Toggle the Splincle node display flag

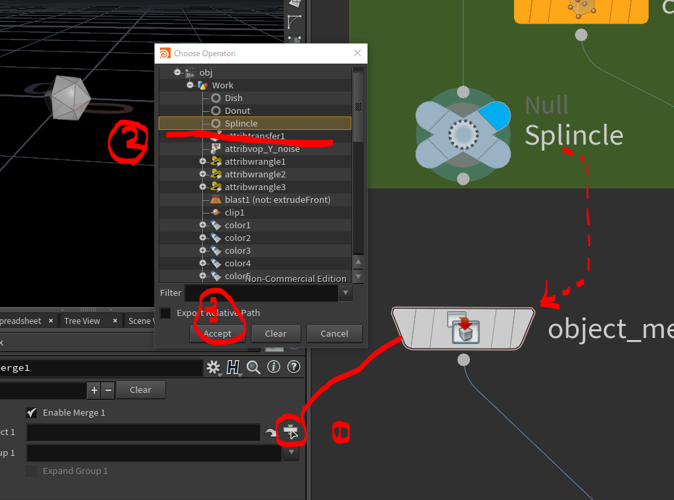(495, 115)
